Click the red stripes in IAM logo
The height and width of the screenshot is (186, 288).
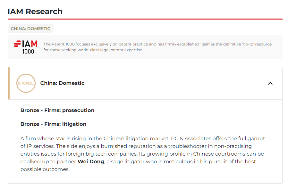pyautogui.click(x=17, y=44)
